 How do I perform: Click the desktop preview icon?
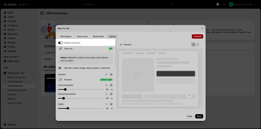pyautogui.click(x=193, y=45)
